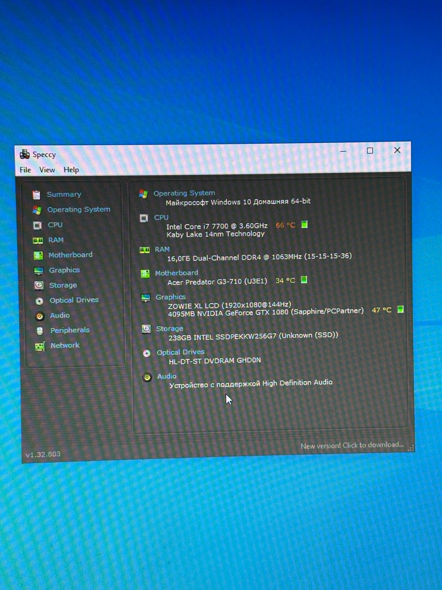Click the Motherboard icon in summary pane
This screenshot has width=442, height=590.
[x=145, y=274]
